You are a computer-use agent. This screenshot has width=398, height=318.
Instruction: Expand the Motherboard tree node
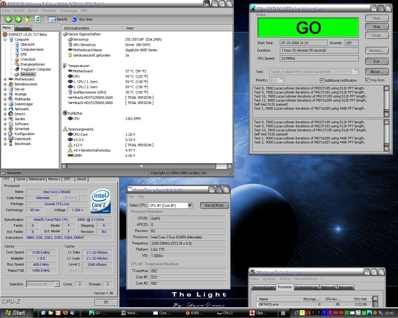click(x=5, y=79)
